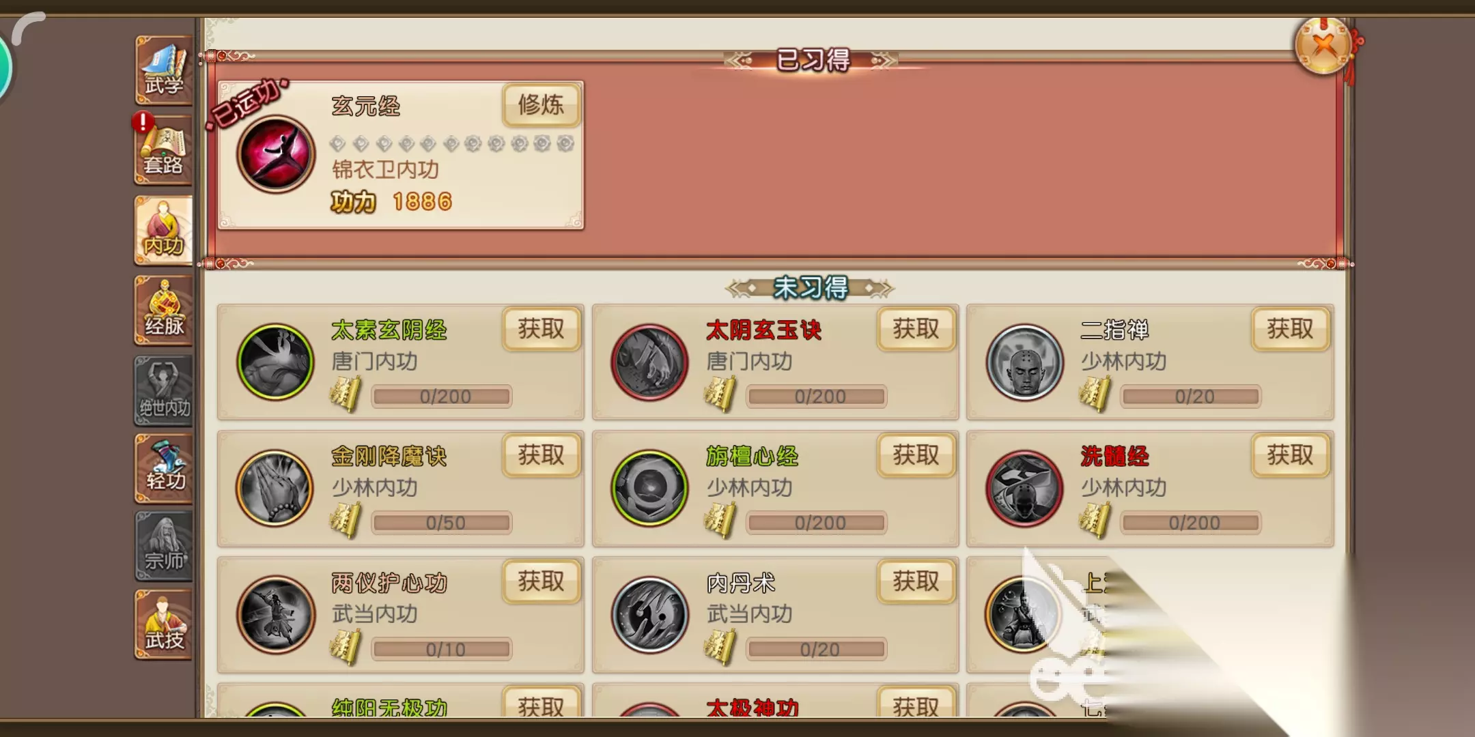
Task: Click the 修炼 button for 玄元经
Action: 542,105
